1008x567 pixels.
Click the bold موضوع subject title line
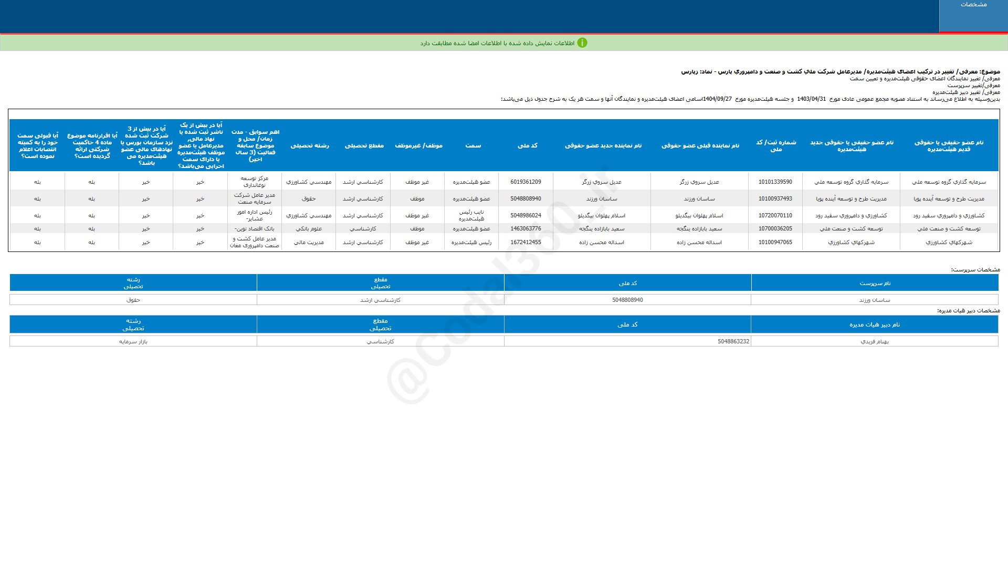pyautogui.click(x=840, y=71)
